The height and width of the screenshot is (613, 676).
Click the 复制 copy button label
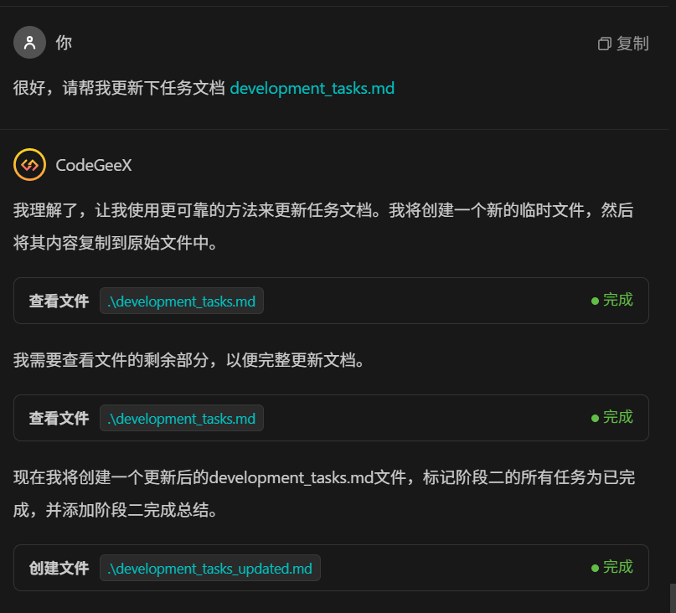[632, 44]
